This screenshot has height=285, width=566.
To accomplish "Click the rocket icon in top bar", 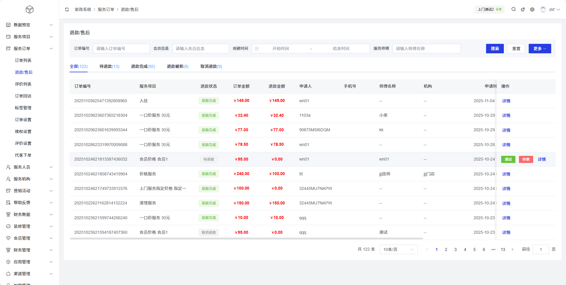I will [x=523, y=9].
